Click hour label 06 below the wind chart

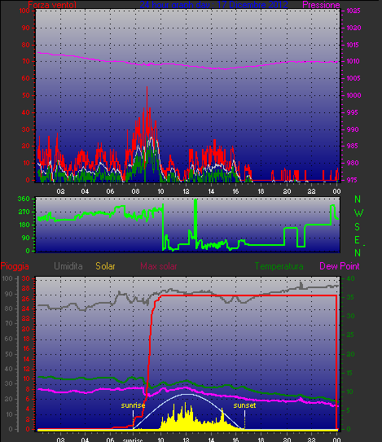tap(110, 191)
